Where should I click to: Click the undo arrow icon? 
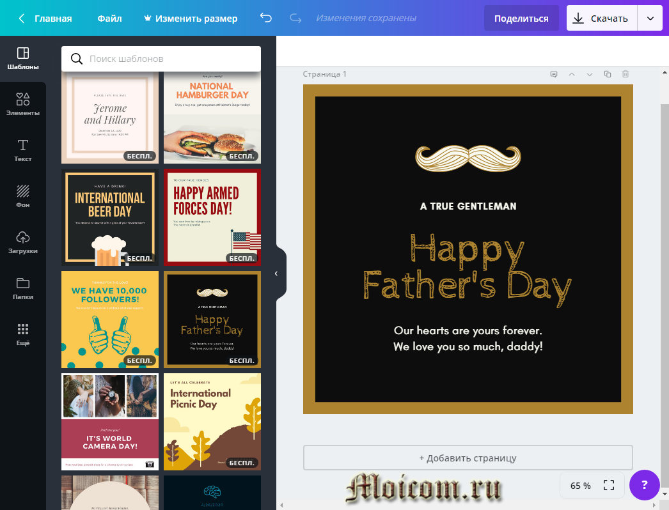pos(266,19)
